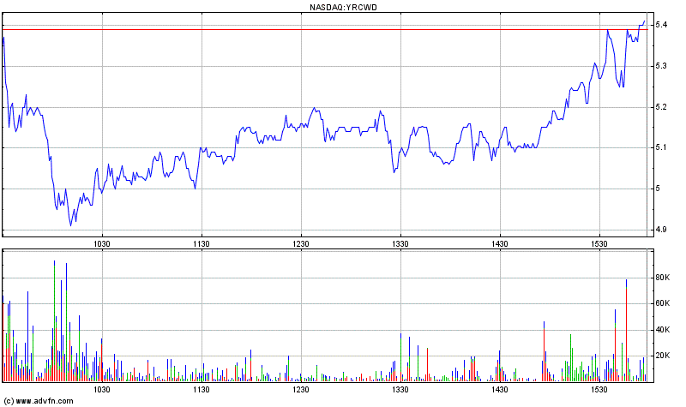Image resolution: width=686 pixels, height=407 pixels.
Task: Click the 5.3 price axis label
Action: point(661,66)
